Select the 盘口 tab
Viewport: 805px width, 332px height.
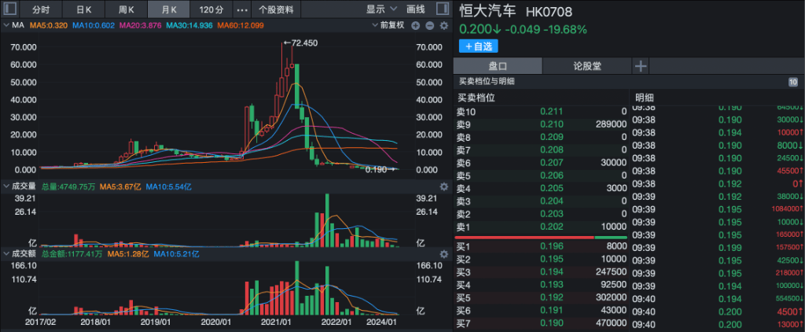click(498, 66)
